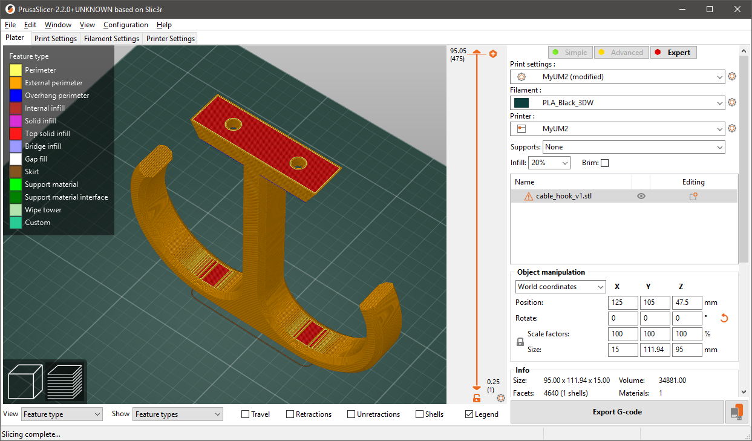Open the Configuration menu
This screenshot has height=441, width=752.
click(x=125, y=25)
